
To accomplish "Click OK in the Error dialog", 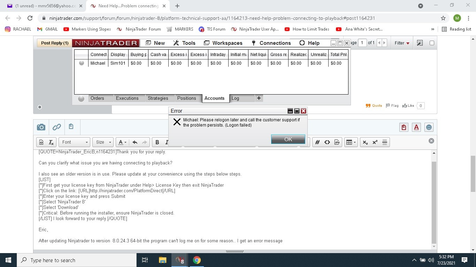I will coord(288,139).
